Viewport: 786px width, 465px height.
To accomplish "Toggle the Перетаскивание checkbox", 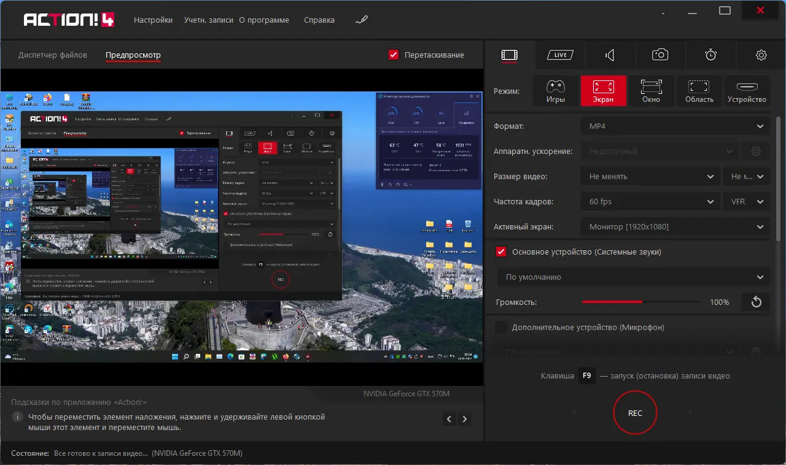I will (x=394, y=55).
